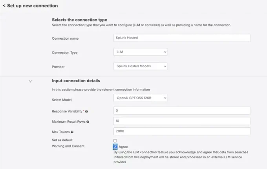
Task: Click the Response Variability help icon
Action: (x=86, y=111)
